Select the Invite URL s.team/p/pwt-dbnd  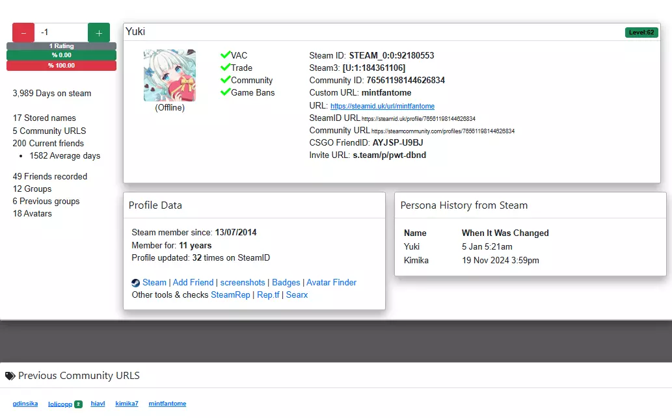(x=390, y=155)
